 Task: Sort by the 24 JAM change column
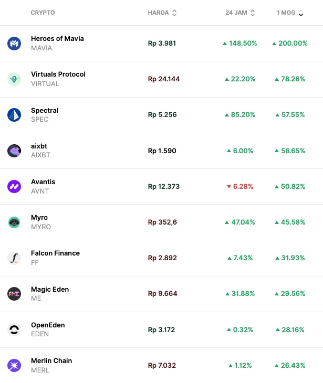240,13
